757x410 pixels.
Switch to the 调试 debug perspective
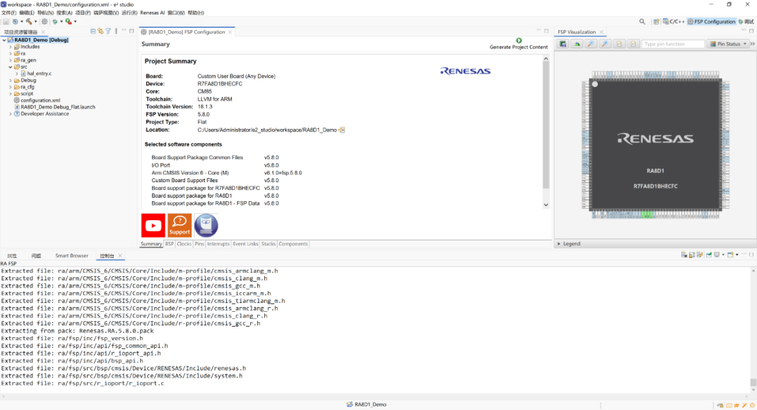point(746,22)
